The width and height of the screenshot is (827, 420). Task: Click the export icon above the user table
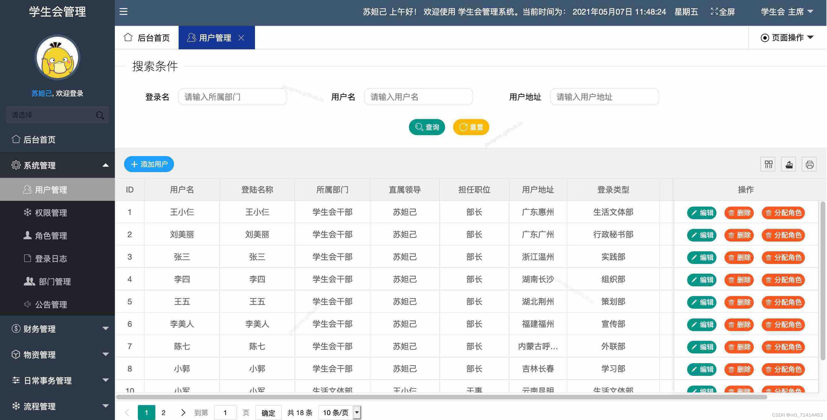[x=789, y=164]
